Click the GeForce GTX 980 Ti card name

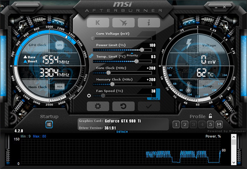tap(123, 121)
